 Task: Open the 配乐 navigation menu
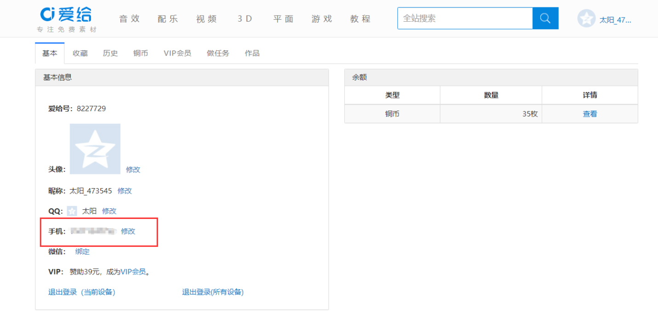(x=168, y=19)
